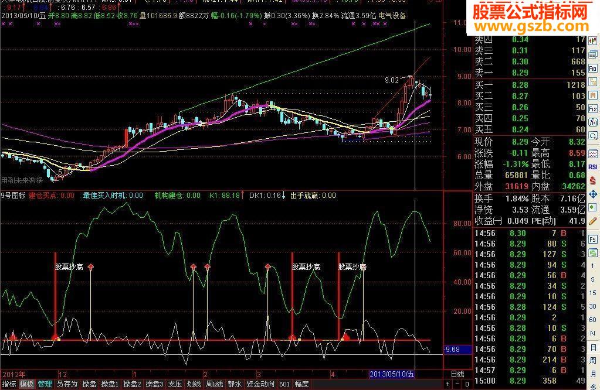Screen dimensions: 600x390
Task: Select the 601 template tab
Action: (x=284, y=384)
